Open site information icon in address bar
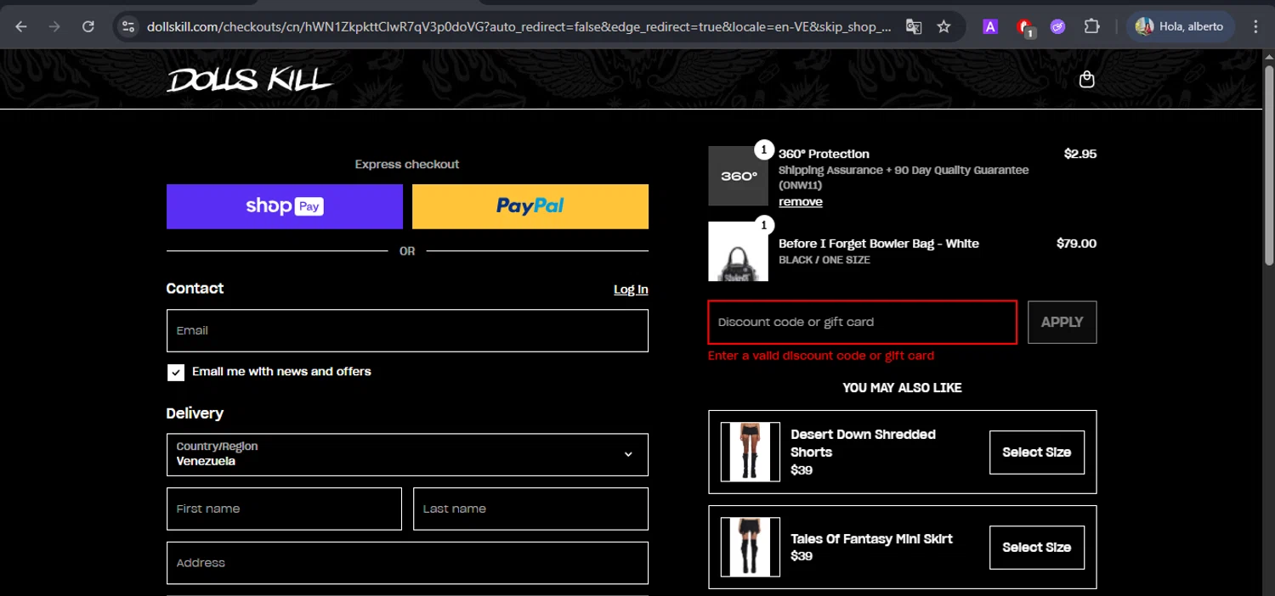Image resolution: width=1275 pixels, height=596 pixels. (x=128, y=26)
